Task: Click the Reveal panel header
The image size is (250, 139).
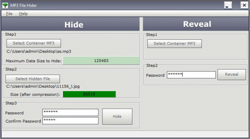Action: [196, 24]
